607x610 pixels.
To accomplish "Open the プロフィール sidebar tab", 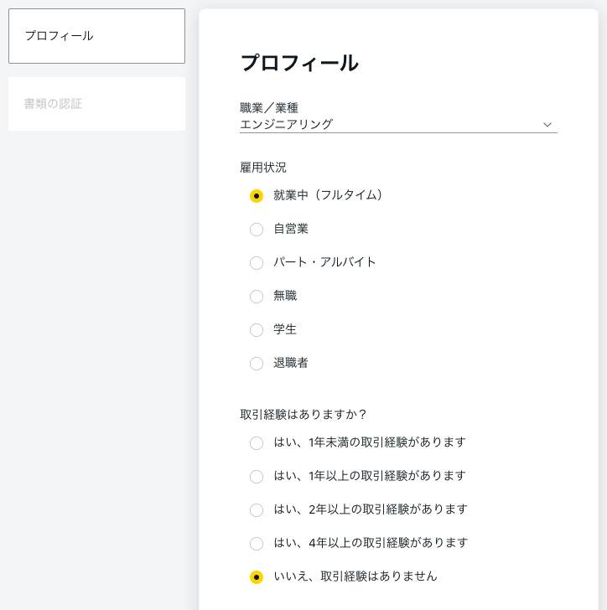I will [96, 36].
